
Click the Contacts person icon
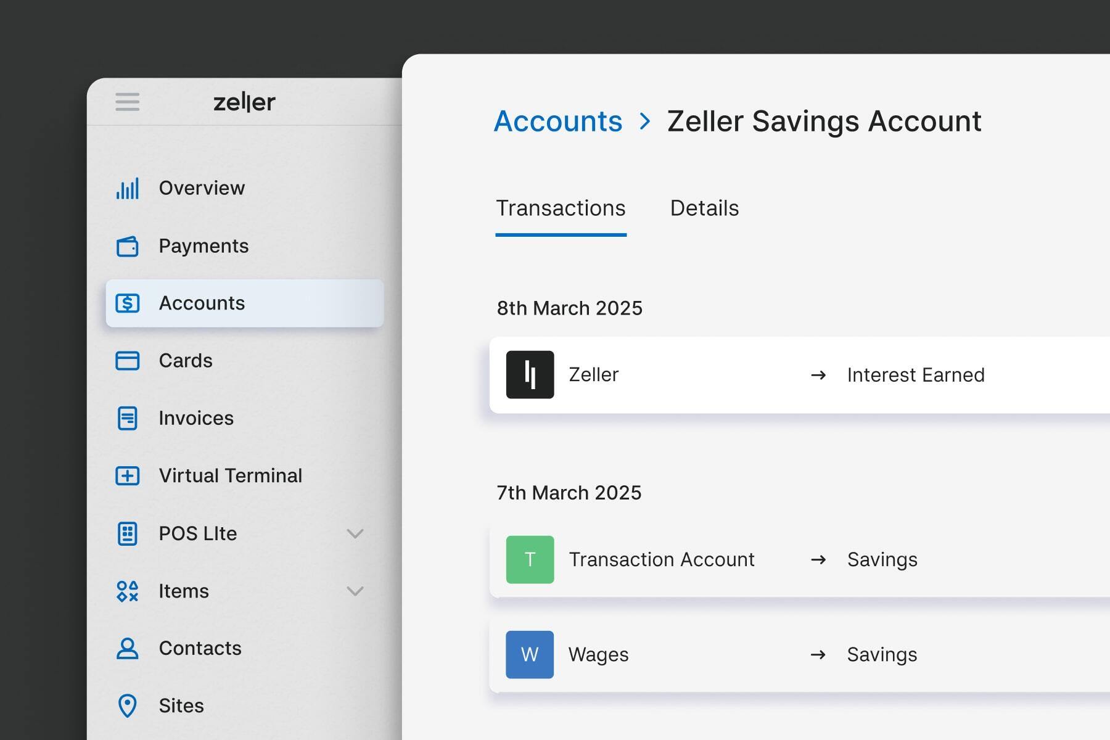click(128, 648)
